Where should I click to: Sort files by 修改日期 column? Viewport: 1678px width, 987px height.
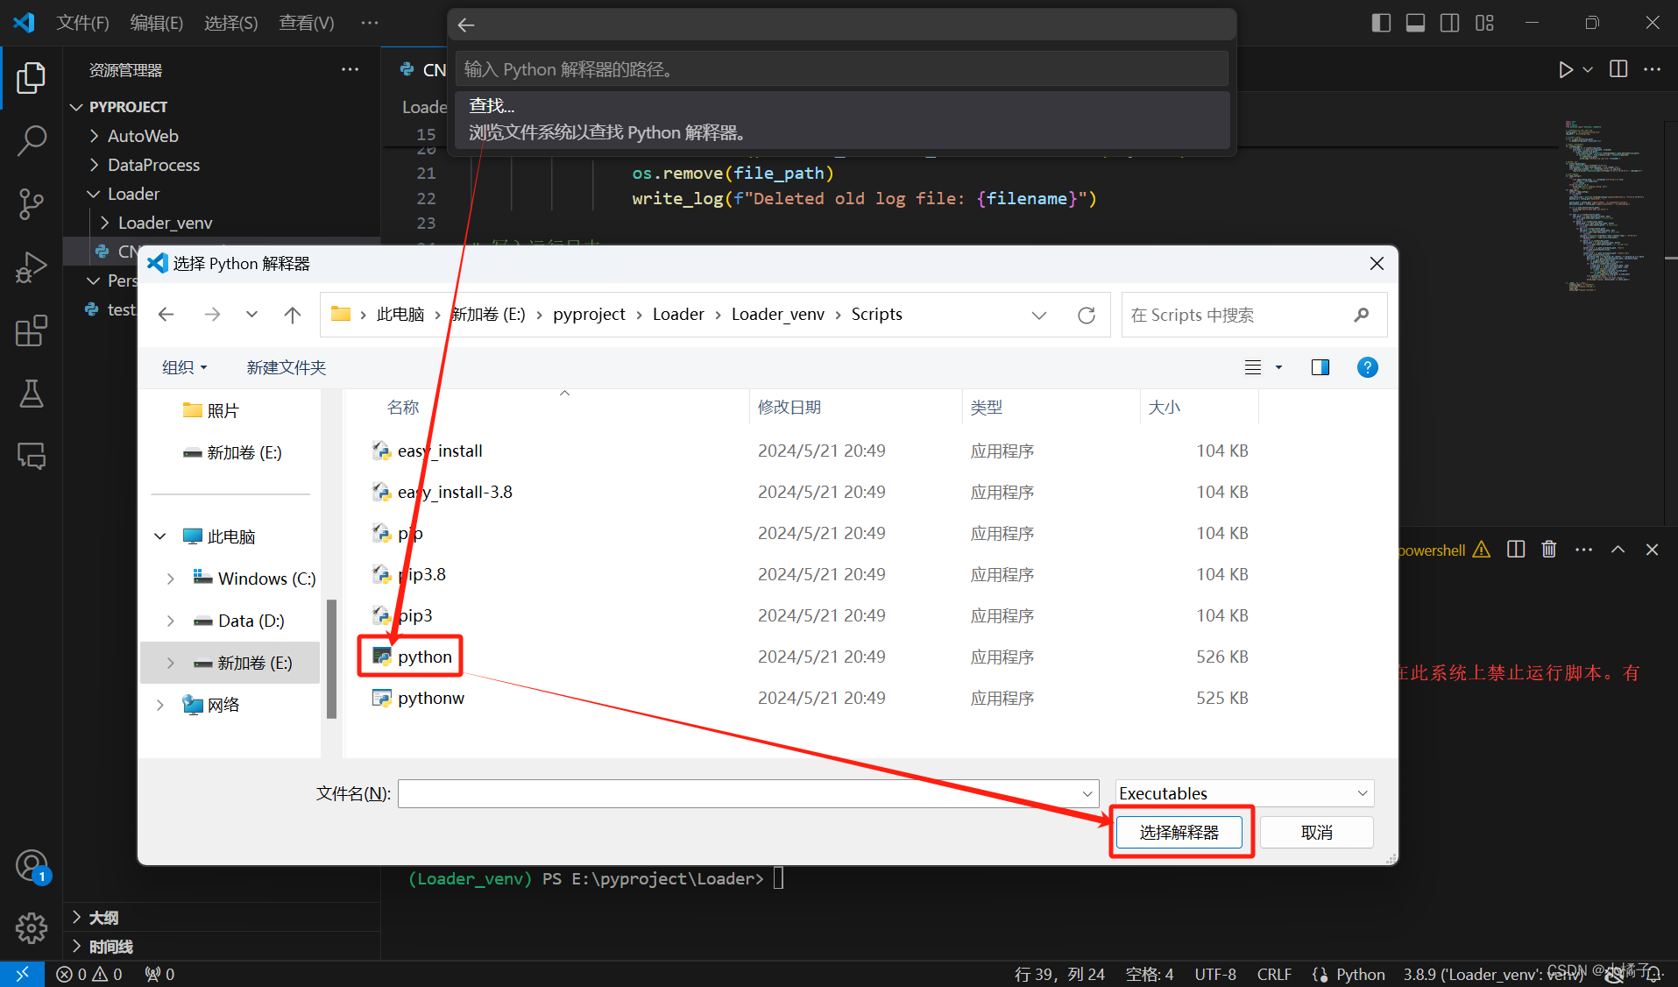pos(789,408)
